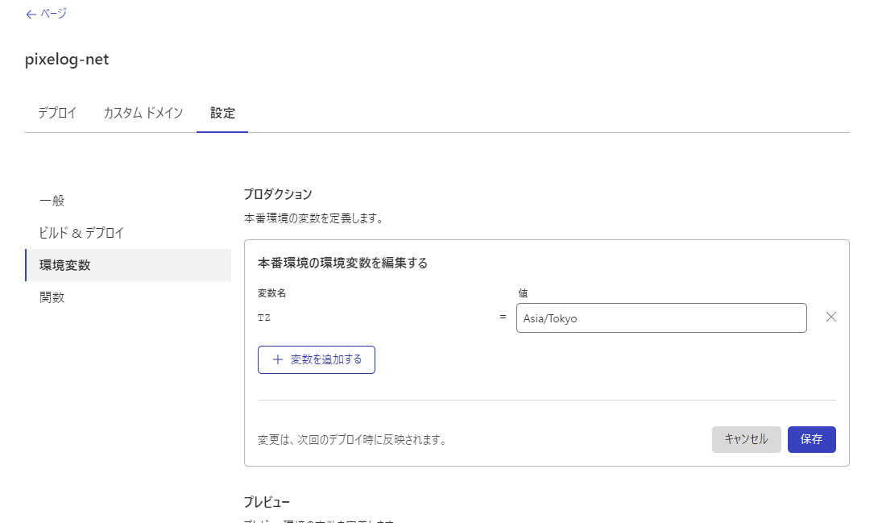Click the equals sign between TZ and value

(x=503, y=318)
